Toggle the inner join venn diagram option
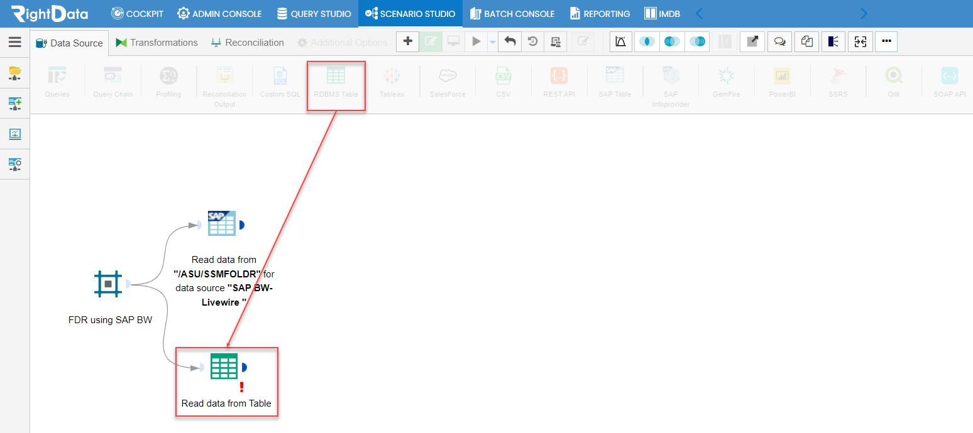 click(647, 41)
